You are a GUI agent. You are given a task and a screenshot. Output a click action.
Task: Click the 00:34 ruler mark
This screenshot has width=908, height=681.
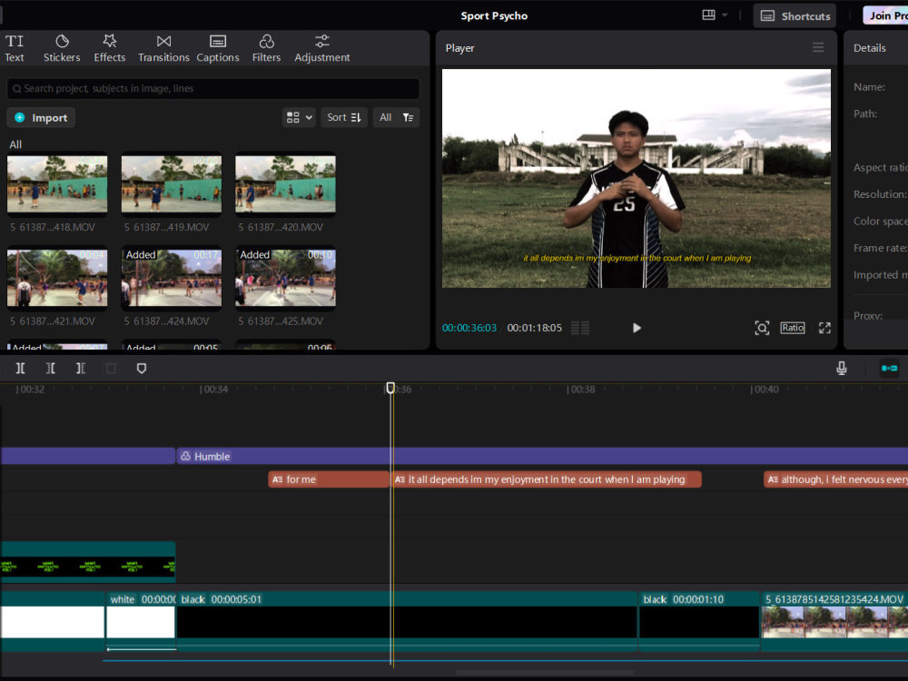pyautogui.click(x=213, y=390)
